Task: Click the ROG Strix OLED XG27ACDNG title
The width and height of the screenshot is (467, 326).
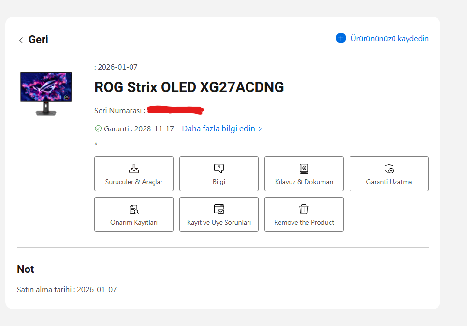Action: [189, 87]
